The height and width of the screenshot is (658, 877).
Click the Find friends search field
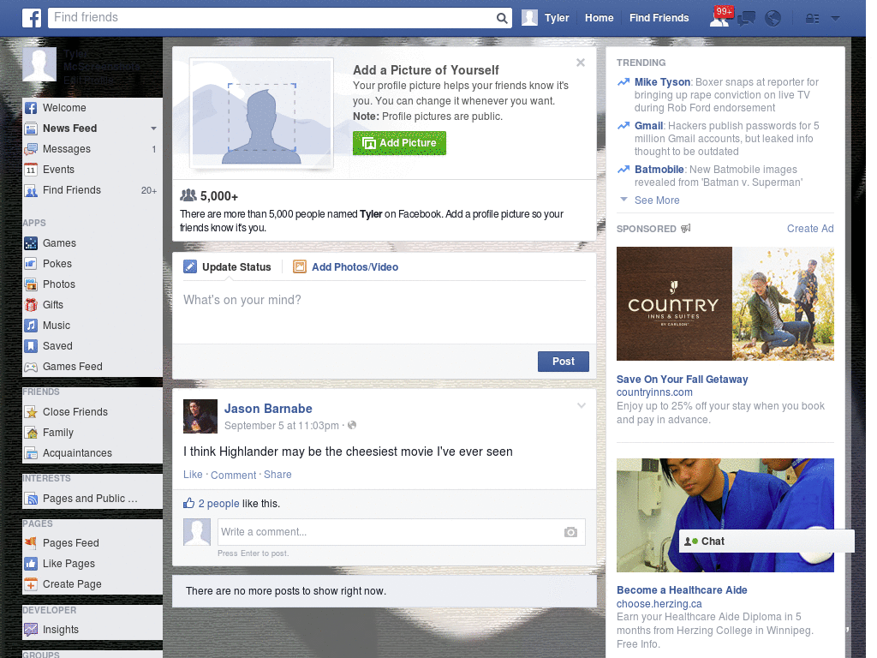tap(271, 18)
